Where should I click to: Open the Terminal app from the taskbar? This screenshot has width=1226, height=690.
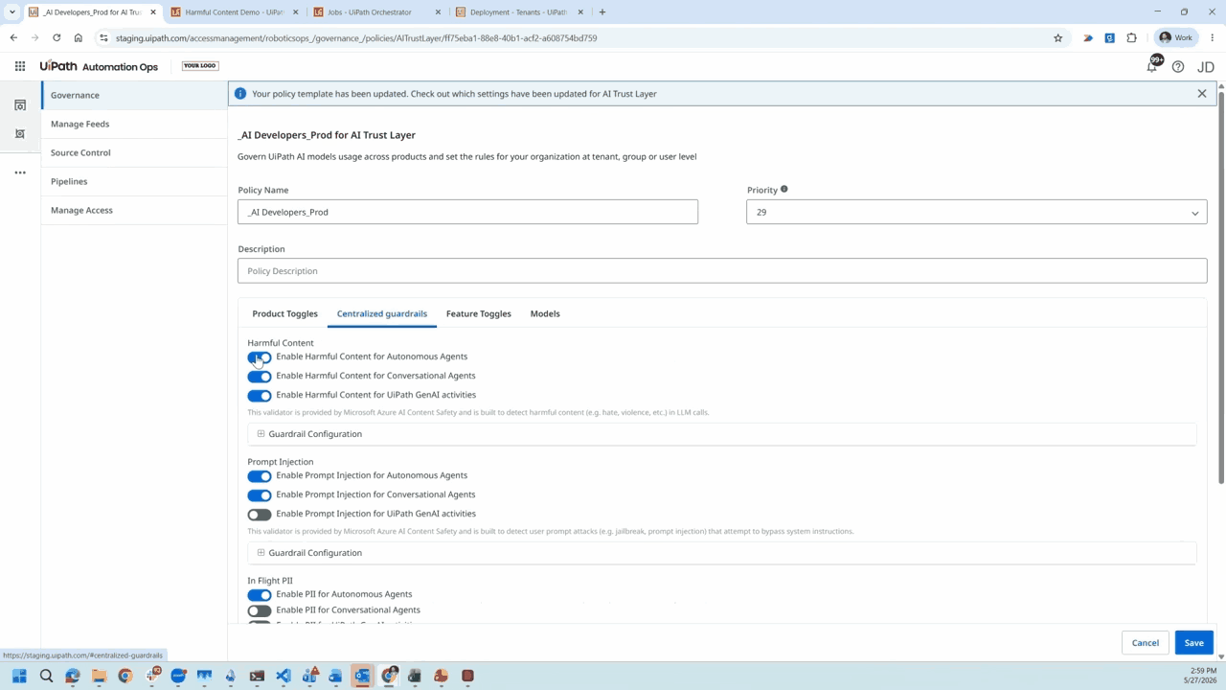(x=257, y=676)
